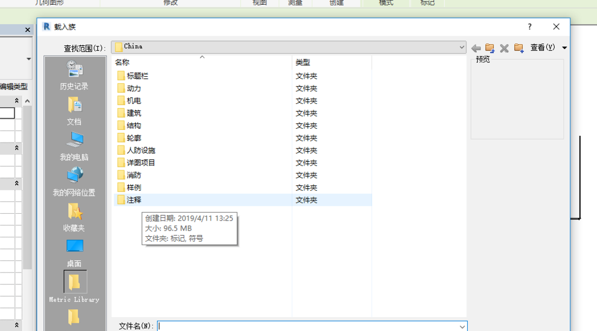The width and height of the screenshot is (597, 331).
Task: Click 文件夹 type cell of 结构 row
Action: [306, 125]
